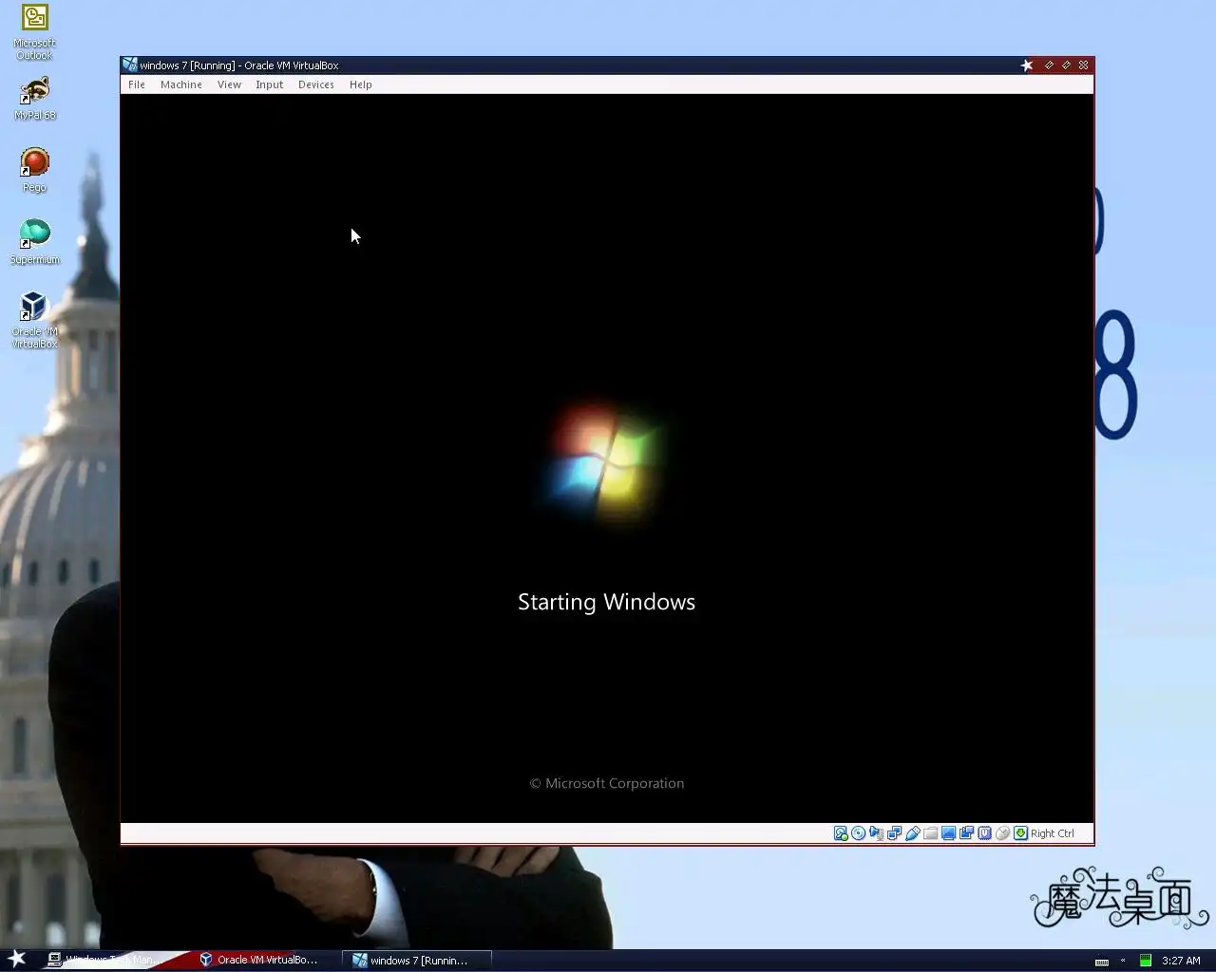This screenshot has width=1216, height=972.
Task: Switch to windows 7 [Running] taskbar button
Action: tap(416, 960)
